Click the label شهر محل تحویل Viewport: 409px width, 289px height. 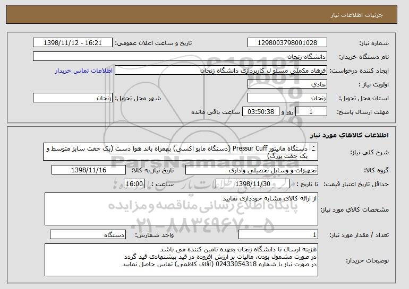click(x=138, y=98)
